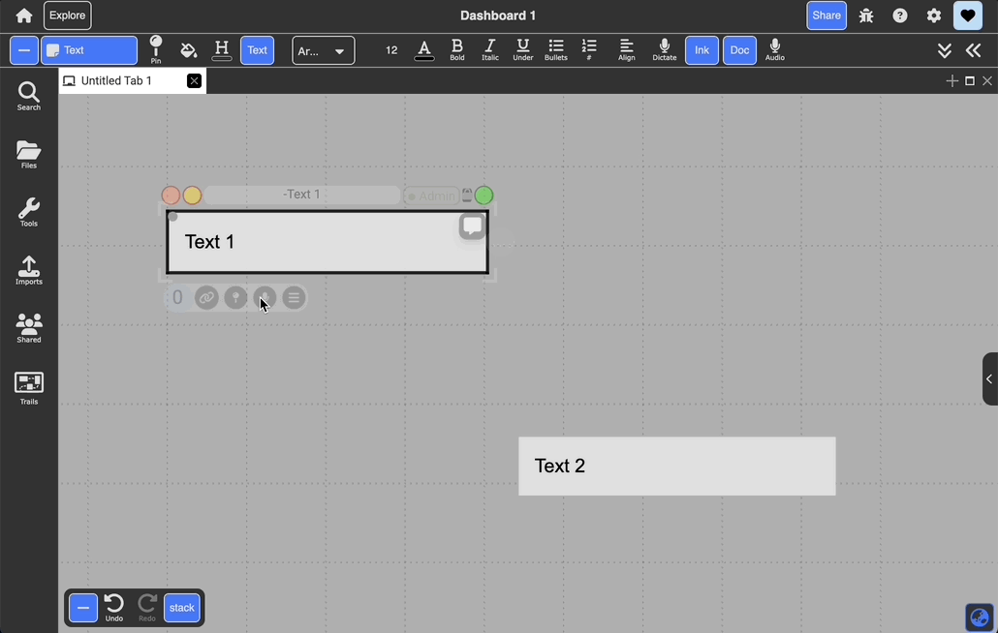Toggle Bold formatting
The image size is (998, 633).
[x=457, y=50]
